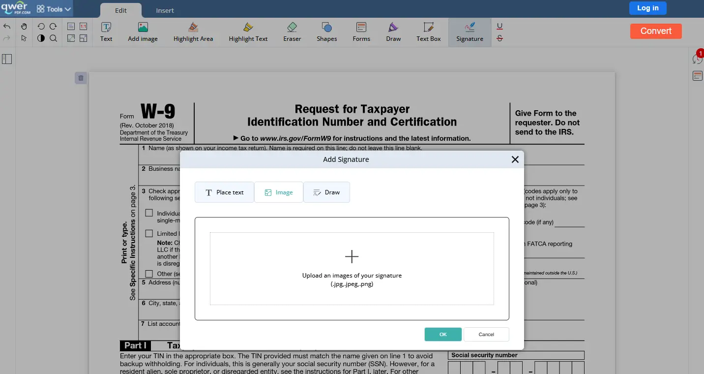The image size is (704, 374).
Task: Delete page with the trash icon
Action: [81, 78]
